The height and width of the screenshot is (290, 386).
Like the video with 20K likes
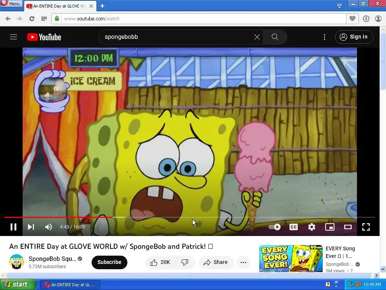click(161, 262)
